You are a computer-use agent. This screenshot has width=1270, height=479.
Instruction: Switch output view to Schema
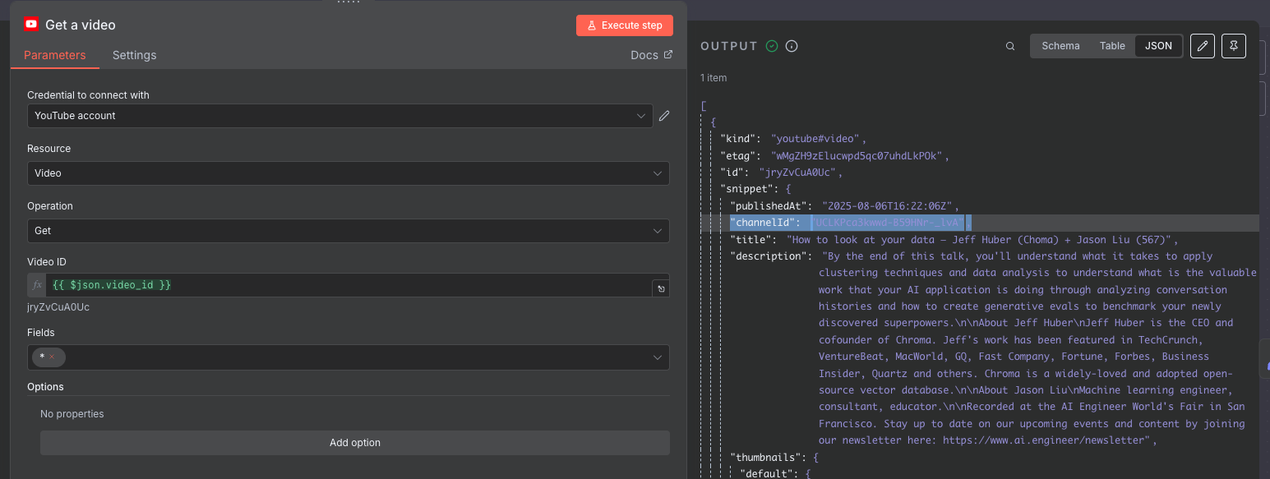[1060, 46]
